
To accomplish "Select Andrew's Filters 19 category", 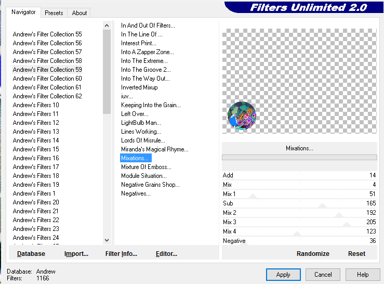I will click(36, 185).
